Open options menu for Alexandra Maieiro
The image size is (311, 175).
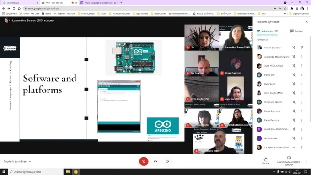tap(302, 57)
